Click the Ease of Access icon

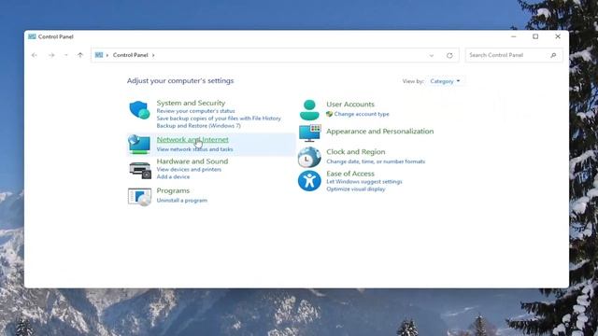point(309,180)
